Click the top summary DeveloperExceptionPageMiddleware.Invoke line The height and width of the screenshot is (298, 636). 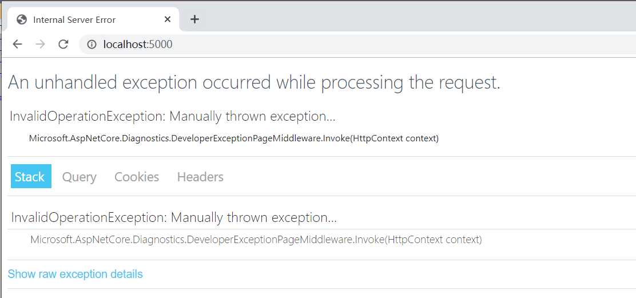tap(233, 138)
